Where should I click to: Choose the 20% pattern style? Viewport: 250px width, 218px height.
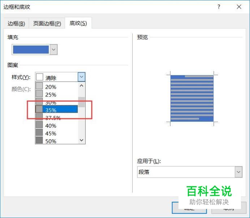57,87
